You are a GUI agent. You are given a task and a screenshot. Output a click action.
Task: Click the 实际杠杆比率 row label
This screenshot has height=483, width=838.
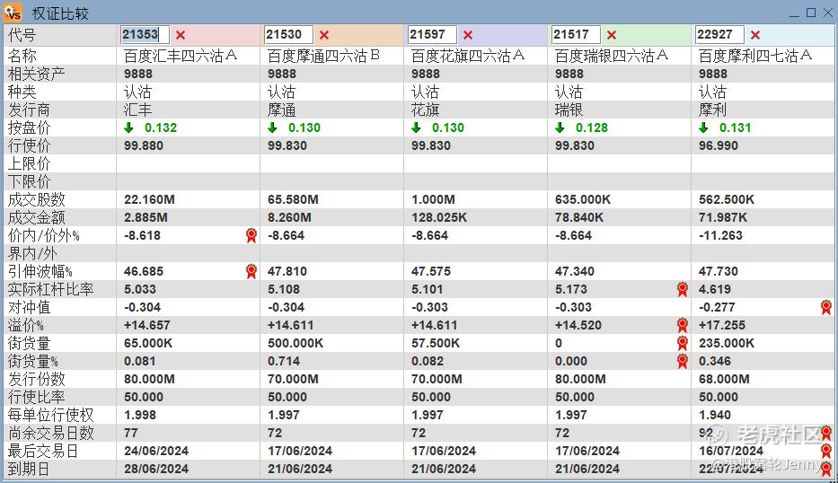pos(51,289)
